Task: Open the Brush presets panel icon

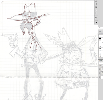Action: pos(96,13)
